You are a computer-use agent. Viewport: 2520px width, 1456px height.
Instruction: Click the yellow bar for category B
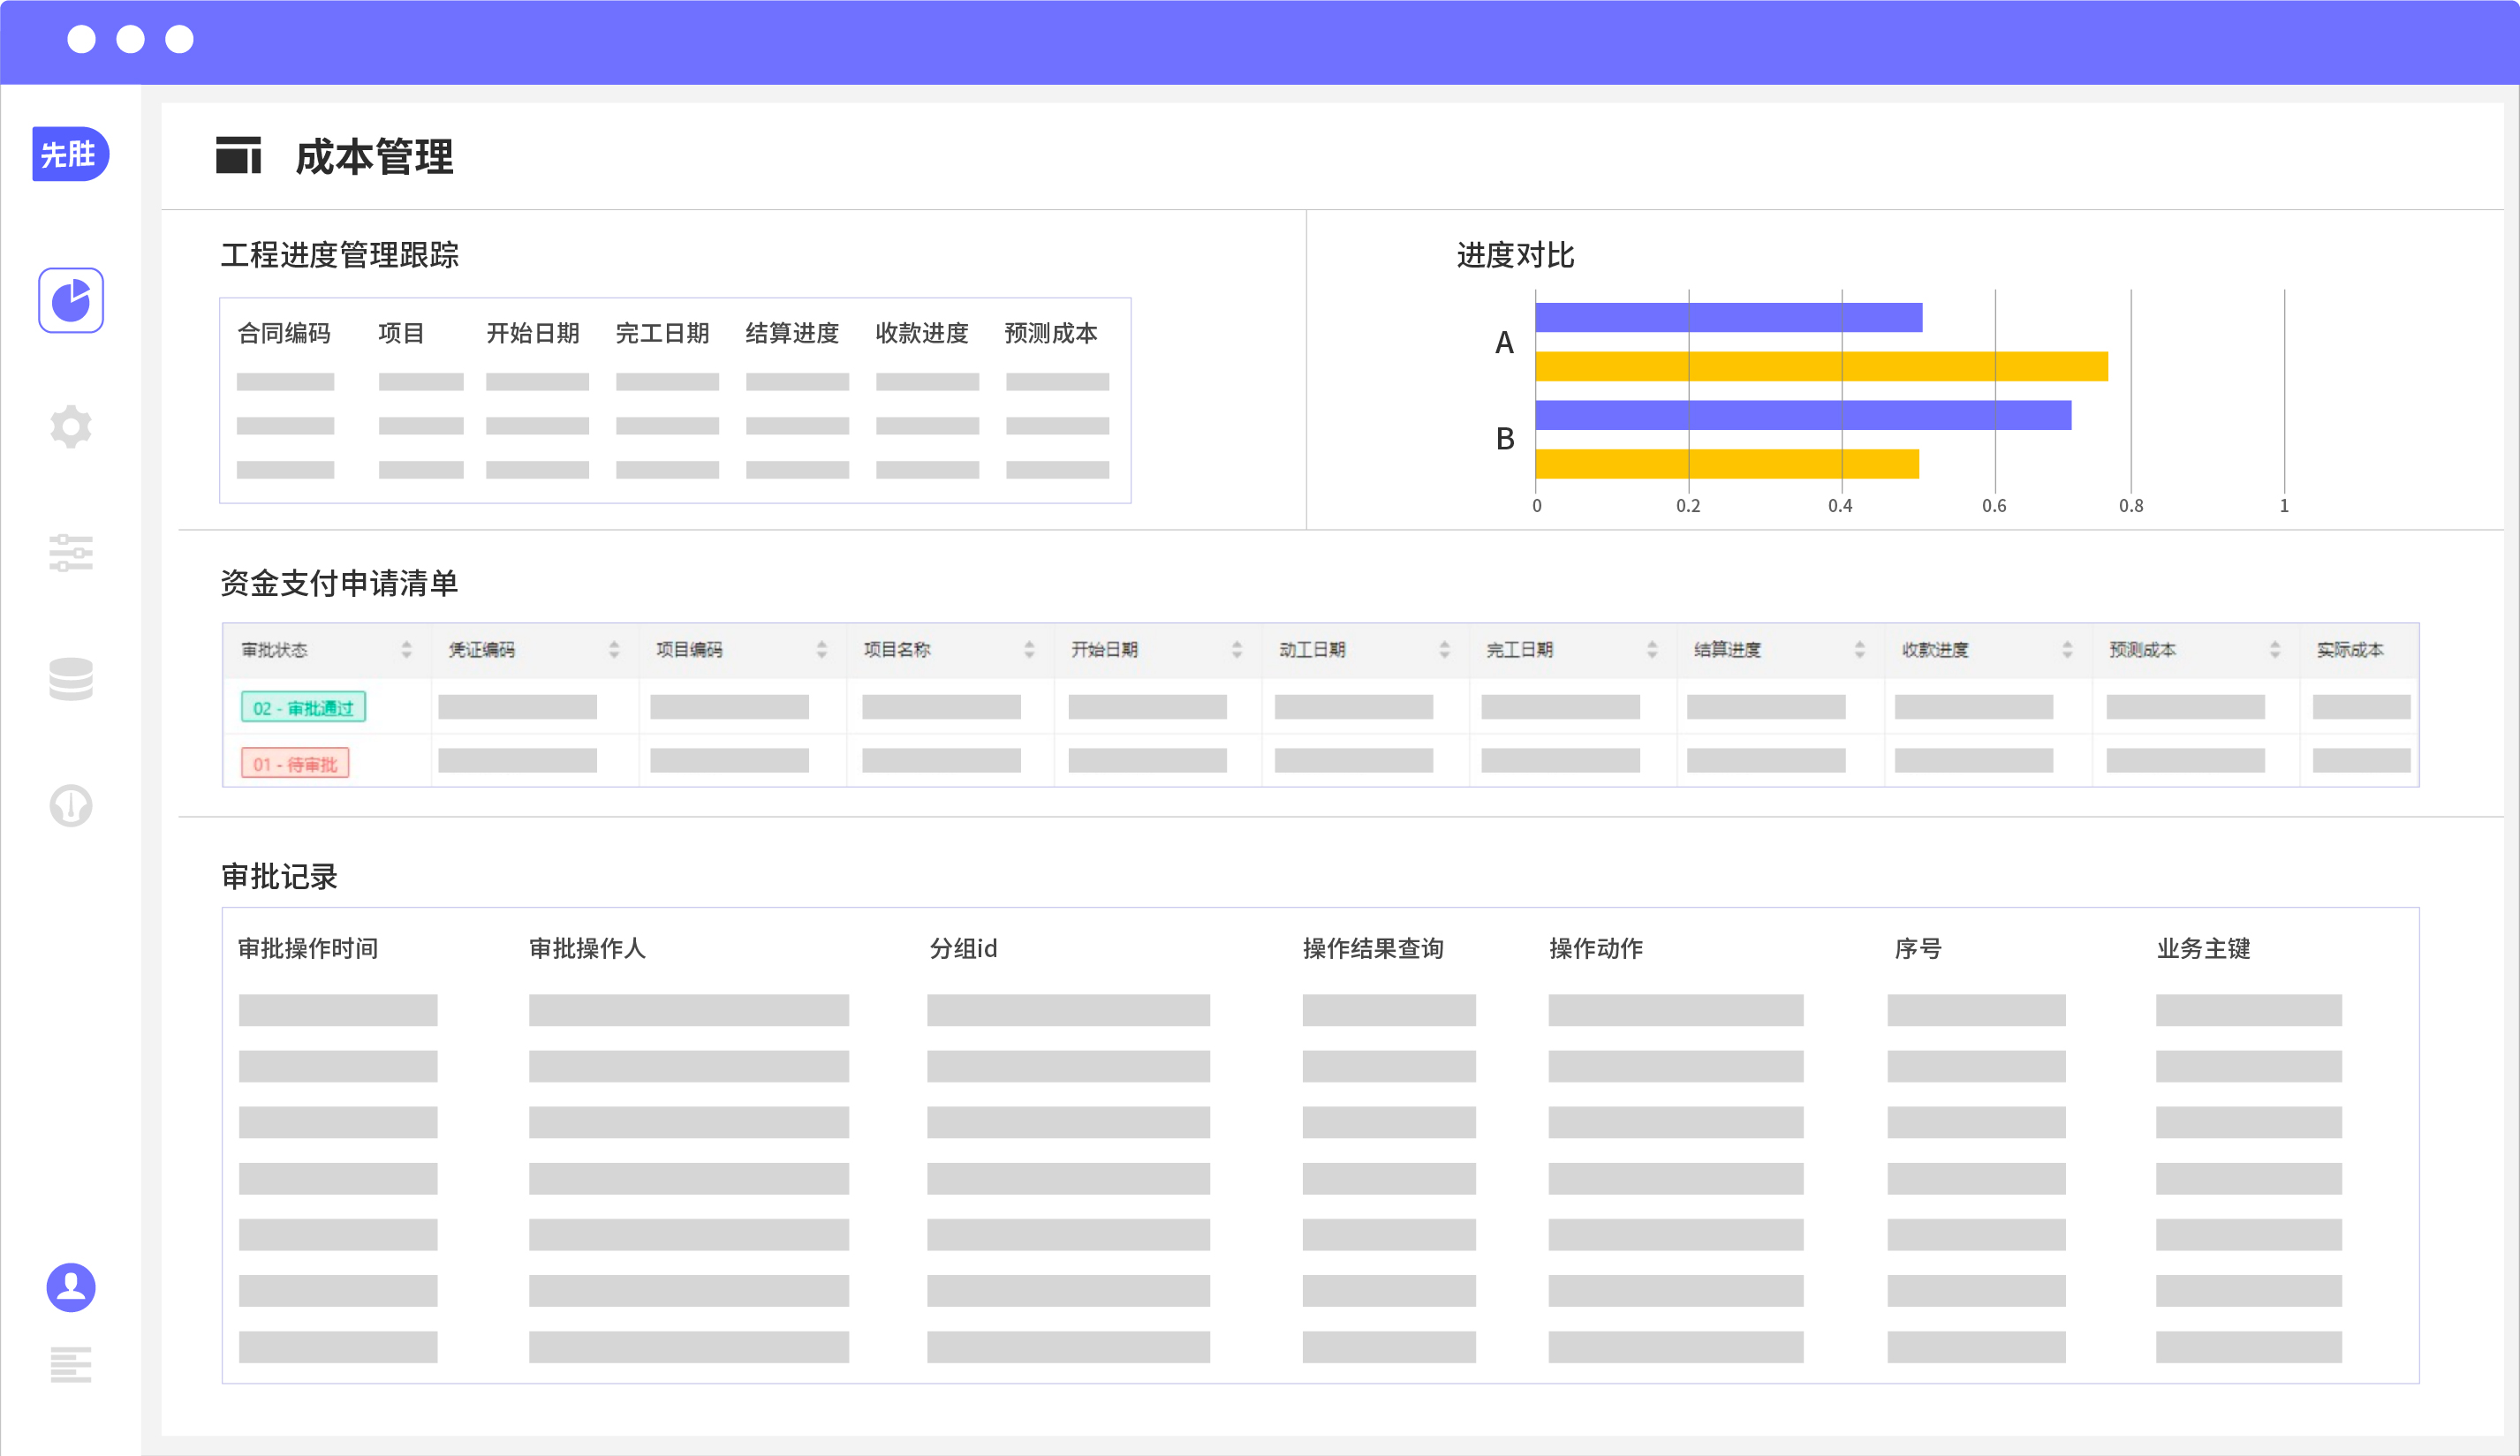(x=1727, y=464)
